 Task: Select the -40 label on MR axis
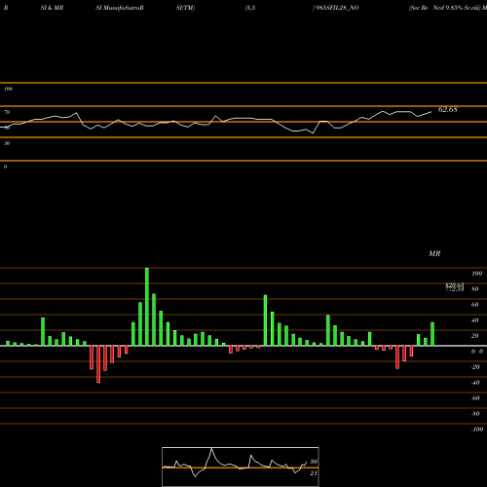(x=475, y=383)
